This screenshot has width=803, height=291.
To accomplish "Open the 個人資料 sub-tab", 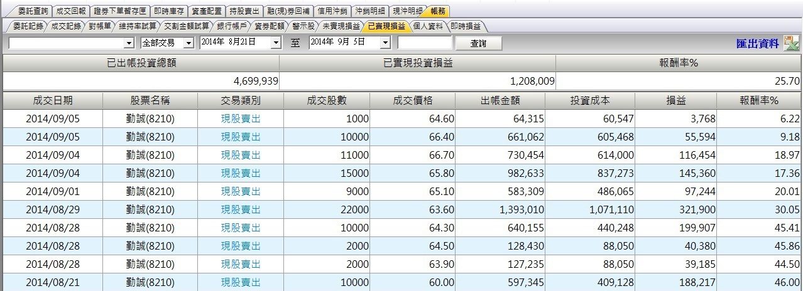I will coord(429,26).
